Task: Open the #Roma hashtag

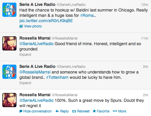Action: coord(87,15)
